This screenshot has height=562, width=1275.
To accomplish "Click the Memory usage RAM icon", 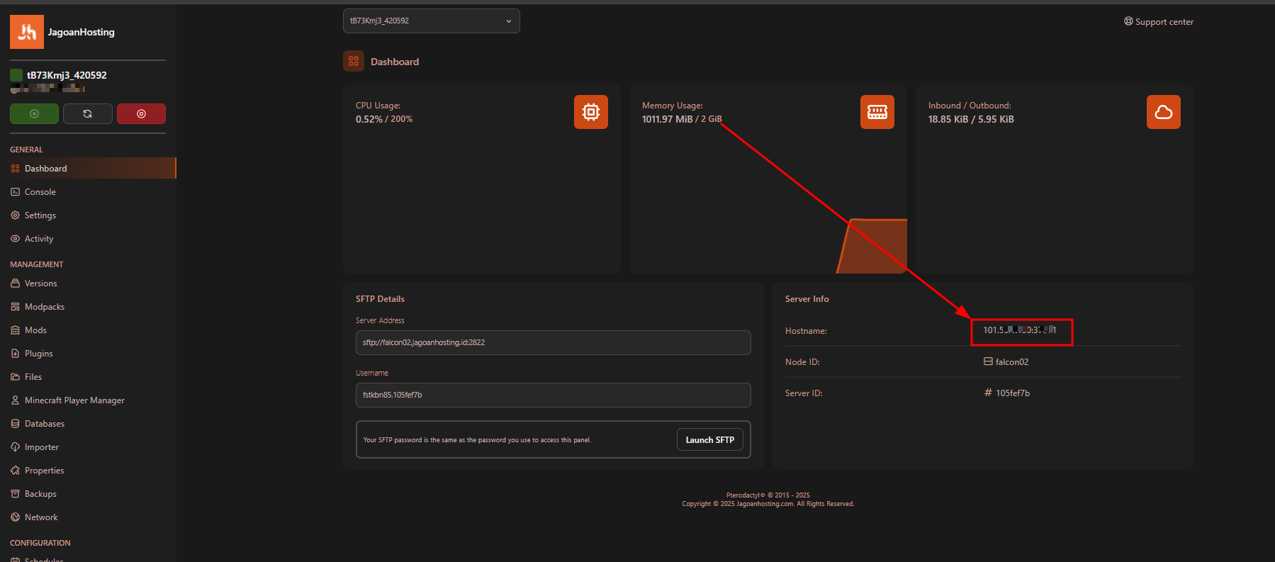I will click(877, 112).
